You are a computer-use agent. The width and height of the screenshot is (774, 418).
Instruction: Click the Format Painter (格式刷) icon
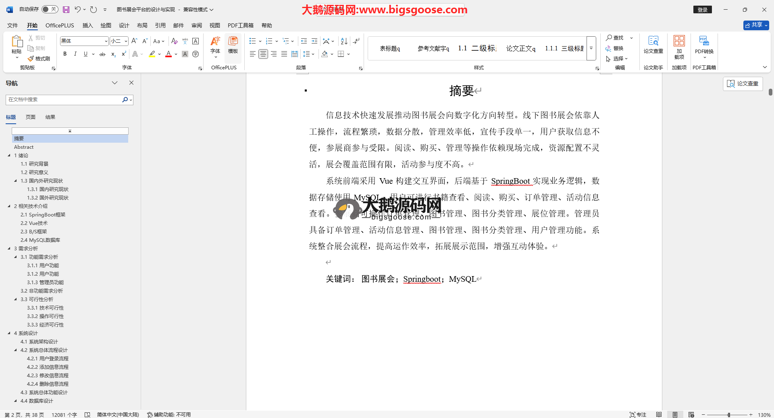click(x=39, y=59)
